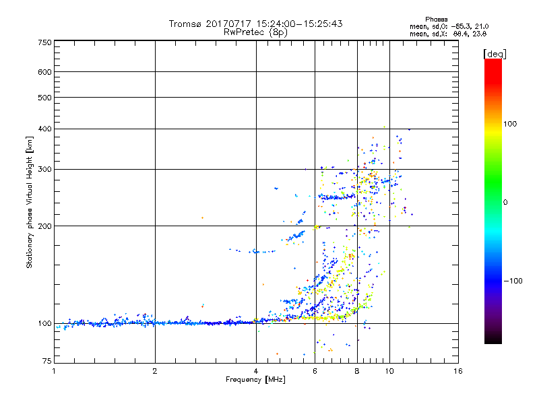Click the x-axis label '6'
The width and height of the screenshot is (539, 404).
point(315,371)
